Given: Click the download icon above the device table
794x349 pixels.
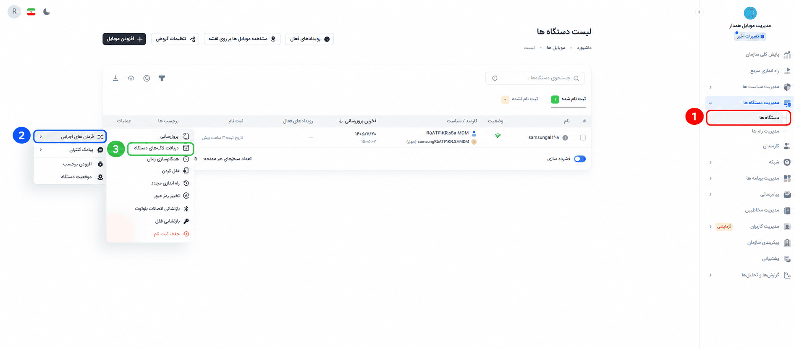Looking at the screenshot, I should click(115, 78).
